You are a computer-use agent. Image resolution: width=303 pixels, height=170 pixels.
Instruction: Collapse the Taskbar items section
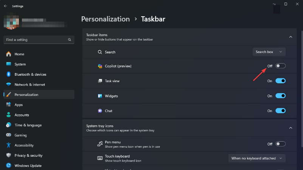tap(291, 37)
